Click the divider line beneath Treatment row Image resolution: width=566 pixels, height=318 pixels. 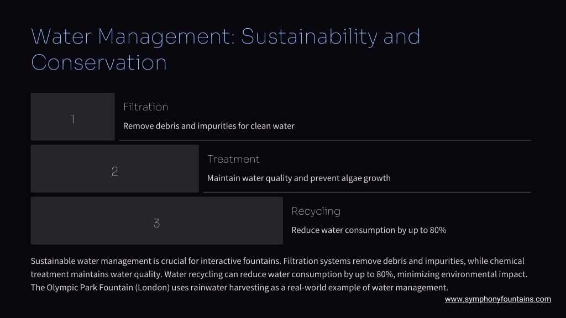point(367,192)
